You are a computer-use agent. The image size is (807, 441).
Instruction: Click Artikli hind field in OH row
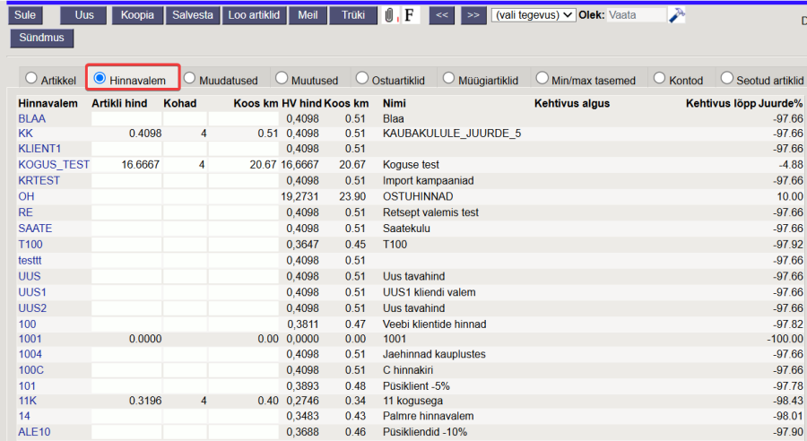127,196
